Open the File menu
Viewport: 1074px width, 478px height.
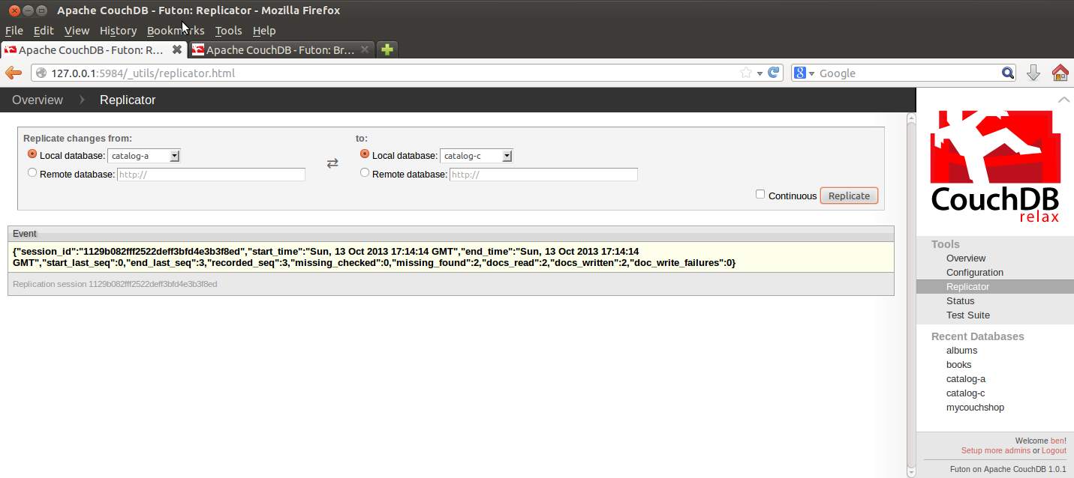tap(14, 31)
